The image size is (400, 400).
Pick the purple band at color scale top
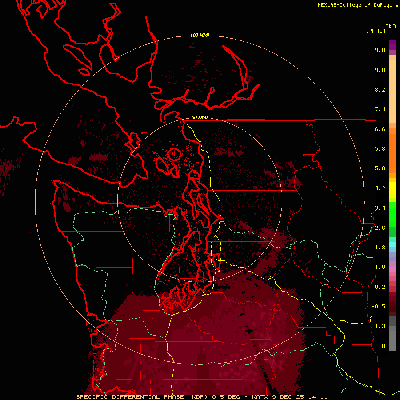coord(392,44)
